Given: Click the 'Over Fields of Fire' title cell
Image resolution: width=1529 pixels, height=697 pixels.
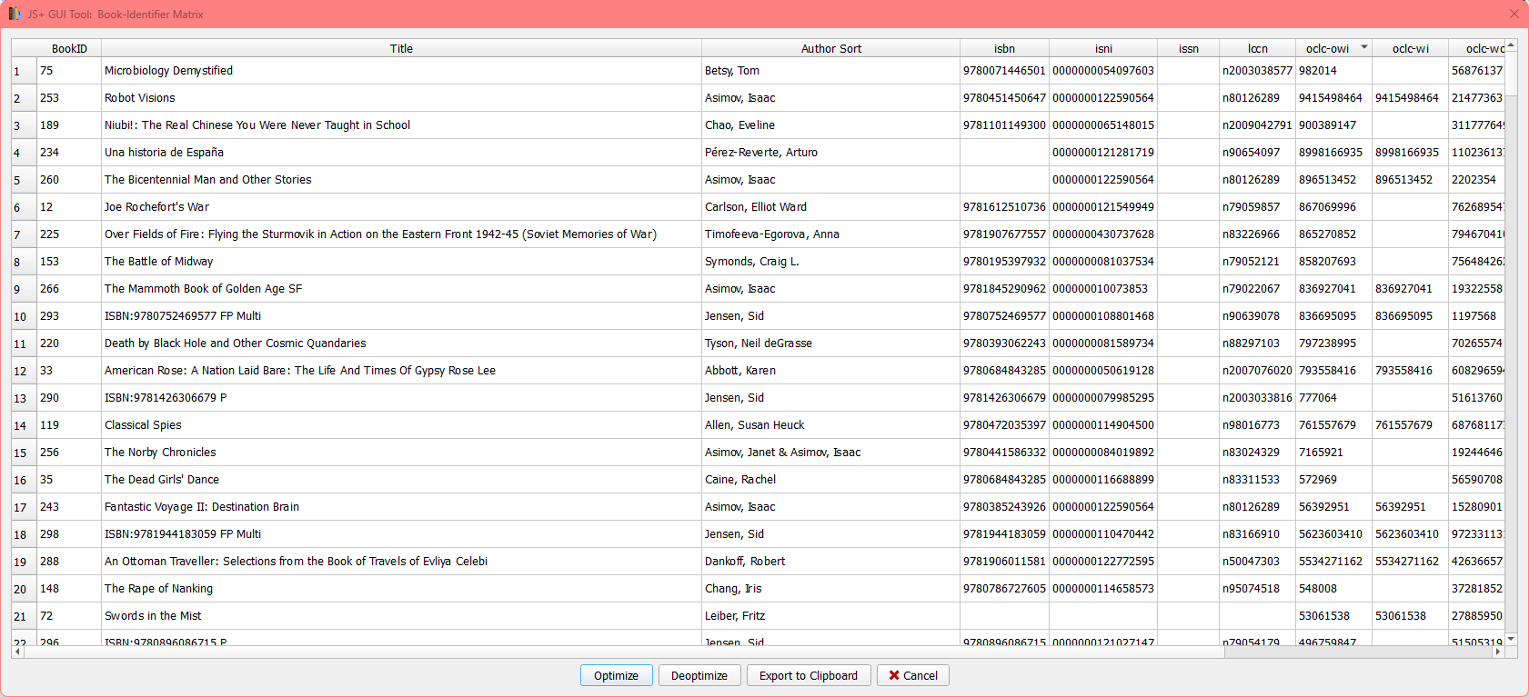Looking at the screenshot, I should pos(401,234).
